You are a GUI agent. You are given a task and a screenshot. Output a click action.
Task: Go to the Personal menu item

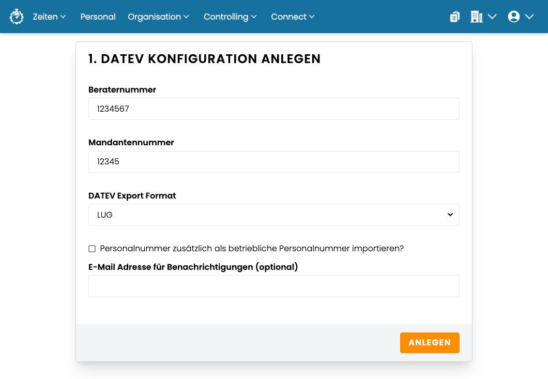98,17
